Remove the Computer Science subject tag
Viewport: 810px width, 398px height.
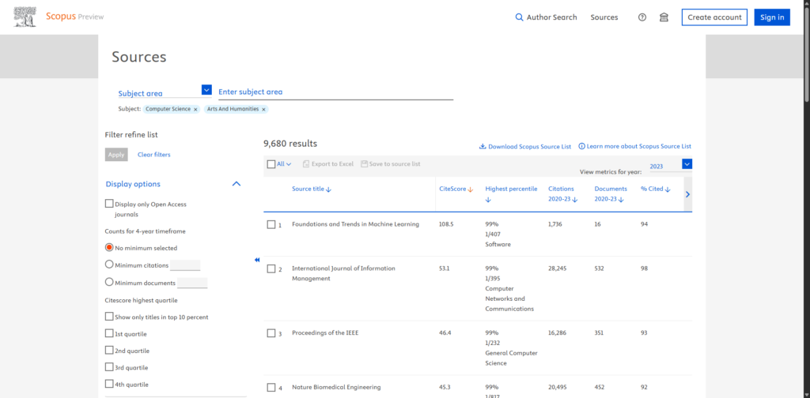click(x=196, y=109)
